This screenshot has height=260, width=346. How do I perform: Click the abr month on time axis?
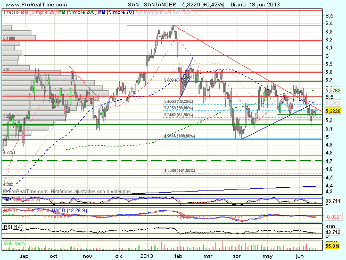pos(236,255)
